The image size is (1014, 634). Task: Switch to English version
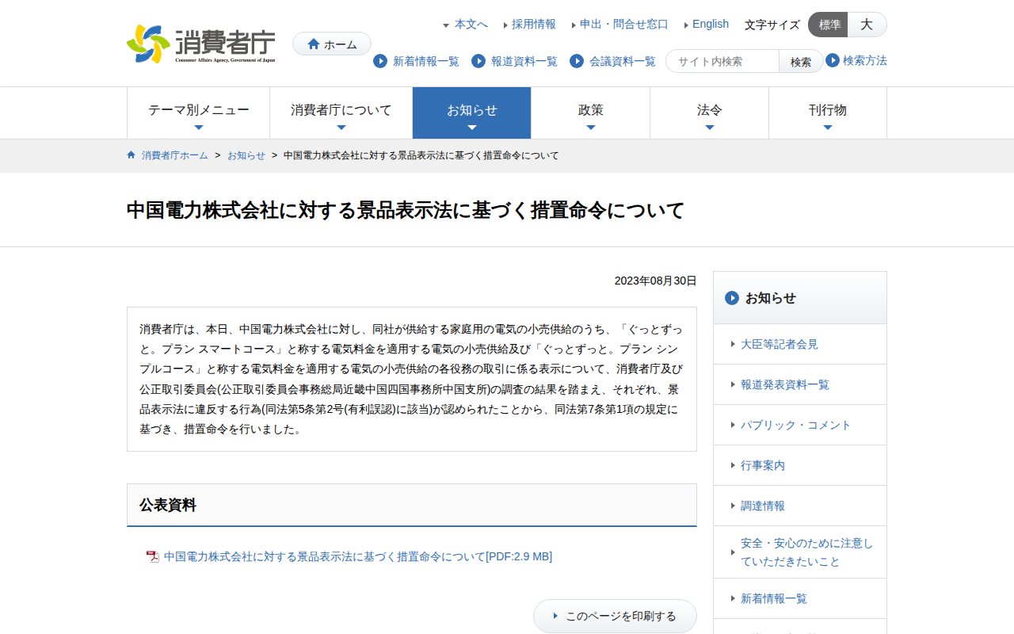tap(711, 24)
